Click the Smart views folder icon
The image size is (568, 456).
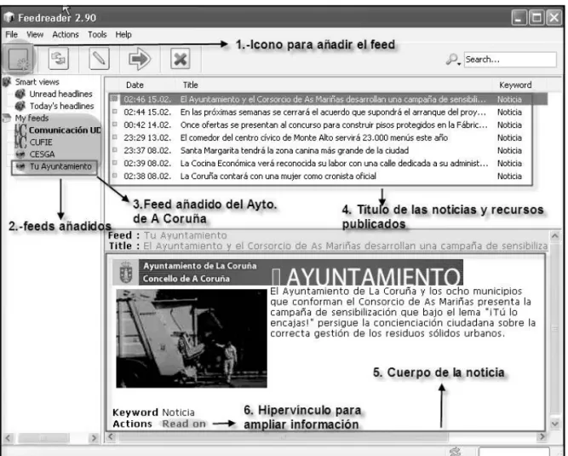coord(7,82)
